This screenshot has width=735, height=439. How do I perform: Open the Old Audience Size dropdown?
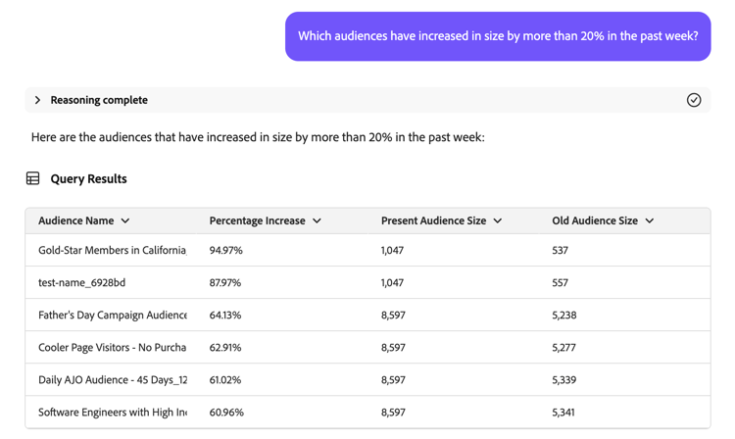point(650,221)
